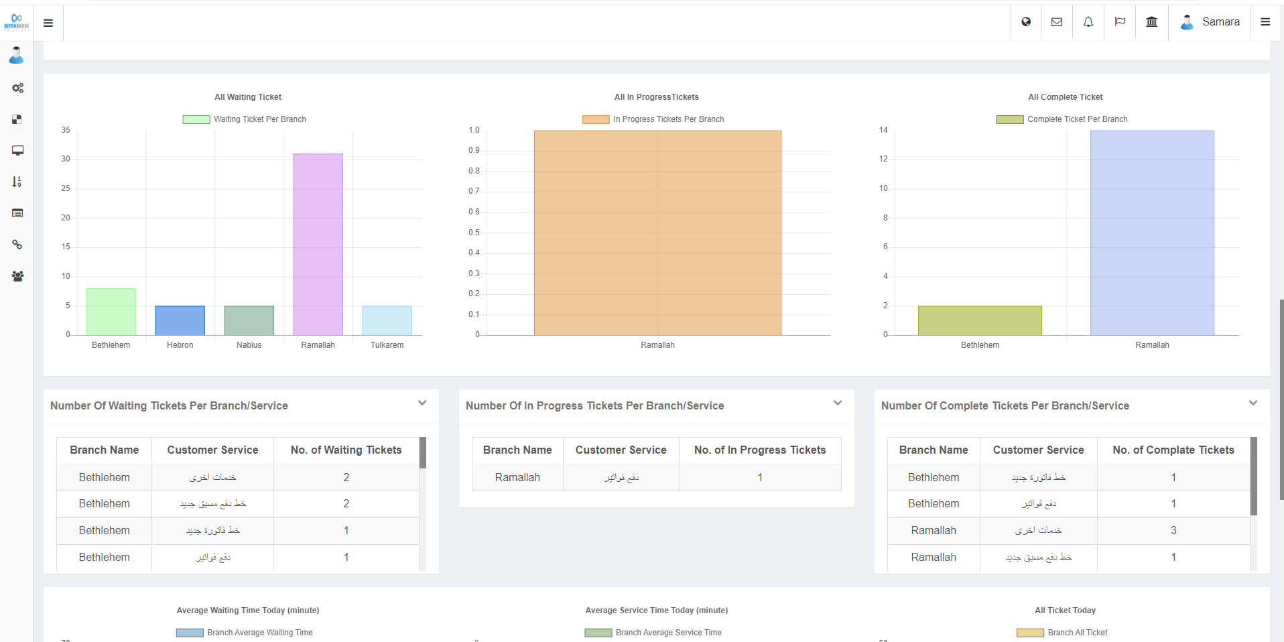Click the bank building icon
This screenshot has height=642, width=1284.
[x=1152, y=22]
